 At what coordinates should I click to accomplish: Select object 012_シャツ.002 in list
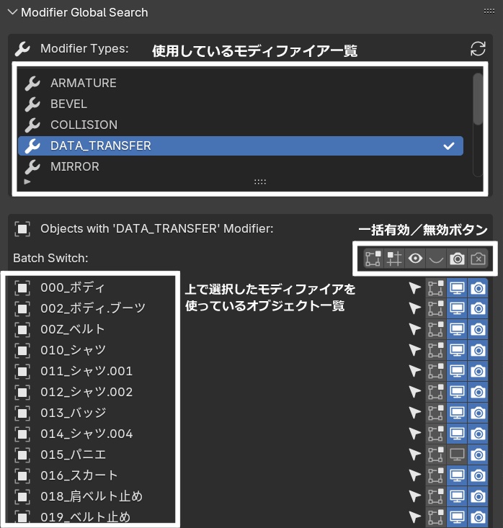[x=86, y=393]
